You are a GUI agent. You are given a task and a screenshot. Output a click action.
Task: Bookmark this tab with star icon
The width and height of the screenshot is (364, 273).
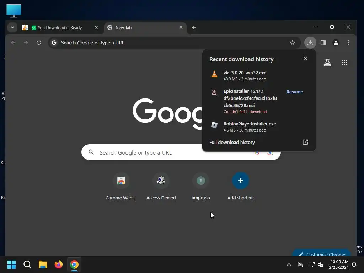[293, 43]
